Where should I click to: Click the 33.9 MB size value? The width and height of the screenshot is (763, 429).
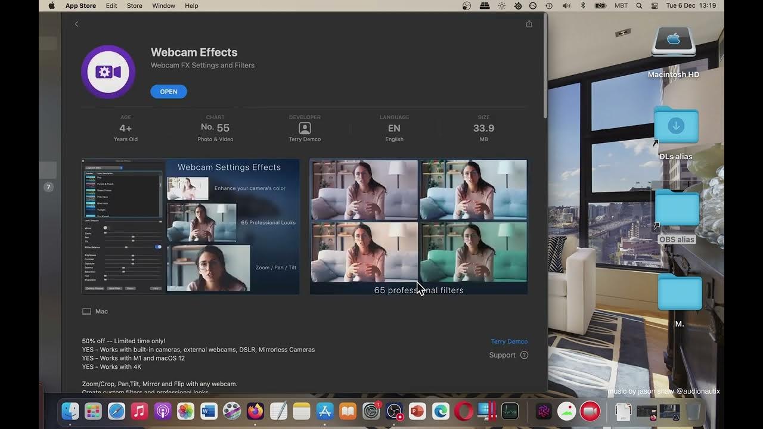(x=483, y=129)
